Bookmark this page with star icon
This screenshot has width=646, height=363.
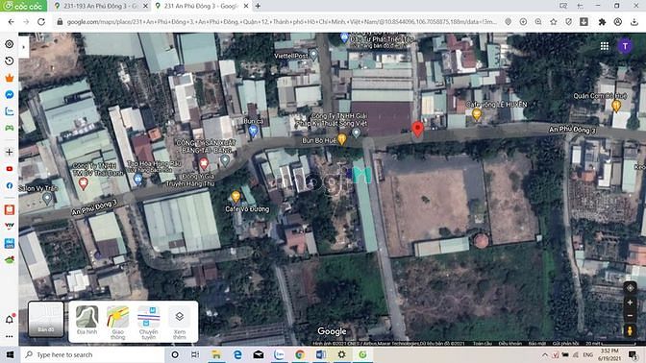[x=554, y=22]
